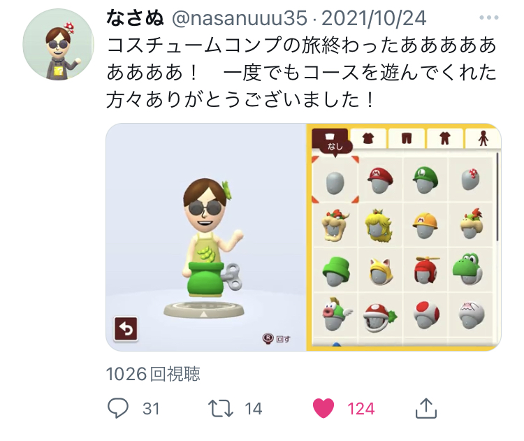This screenshot has height=441, width=524.
Task: Retweet the post with 14 retweets
Action: [x=221, y=408]
